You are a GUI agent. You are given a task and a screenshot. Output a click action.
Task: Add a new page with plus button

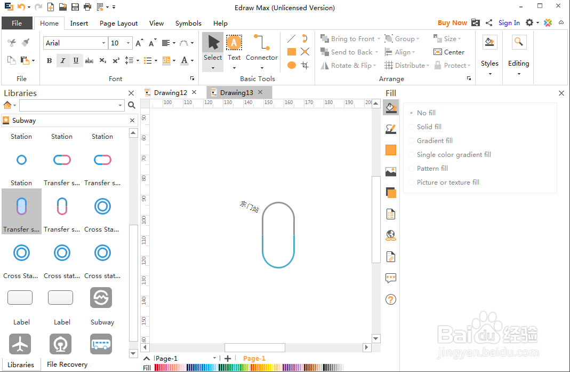pyautogui.click(x=228, y=359)
